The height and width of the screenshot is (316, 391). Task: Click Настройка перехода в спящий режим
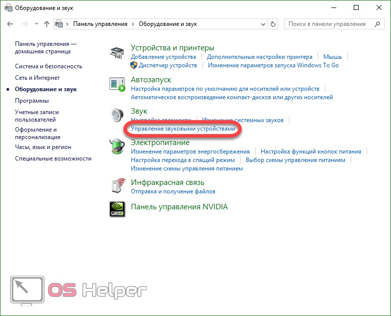point(183,160)
